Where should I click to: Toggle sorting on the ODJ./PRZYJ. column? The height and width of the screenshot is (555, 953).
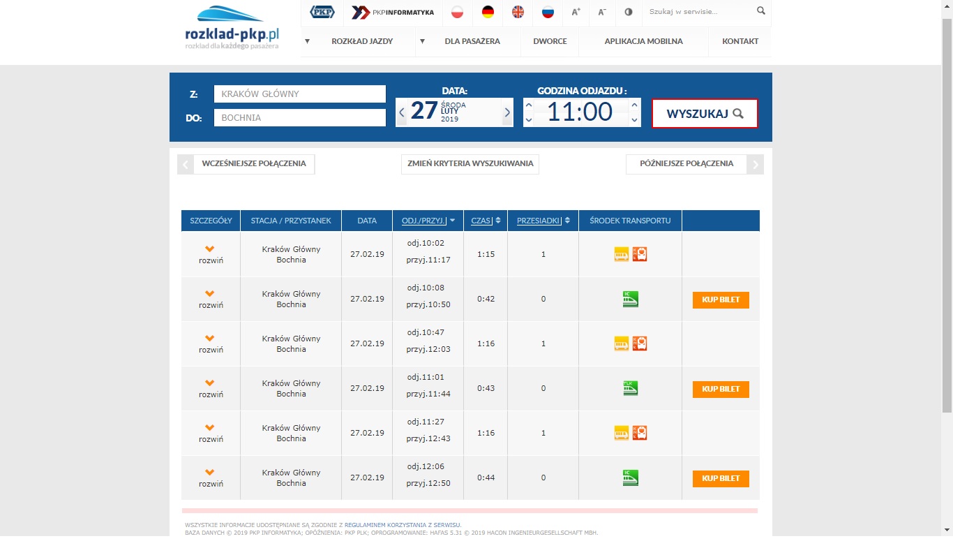pos(423,220)
